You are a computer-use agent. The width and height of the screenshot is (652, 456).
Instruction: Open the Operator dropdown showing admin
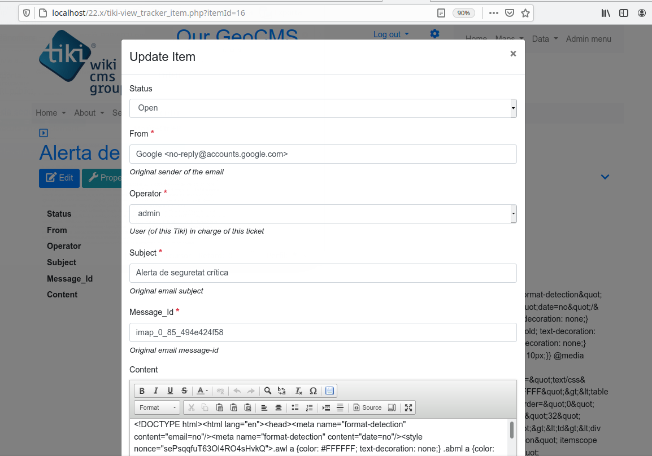(x=323, y=213)
